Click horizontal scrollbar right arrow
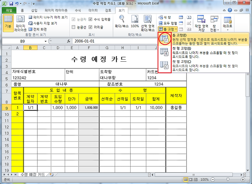This screenshot has height=184, width=252. tap(241, 175)
